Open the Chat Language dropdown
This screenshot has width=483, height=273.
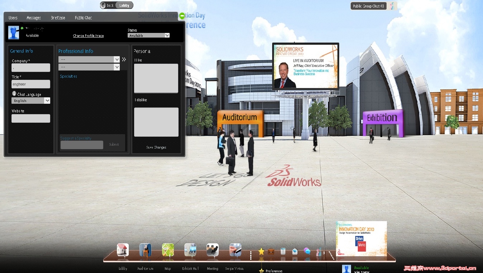coord(31,101)
